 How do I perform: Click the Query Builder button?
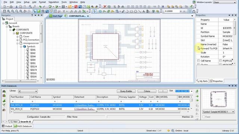click(x=126, y=91)
